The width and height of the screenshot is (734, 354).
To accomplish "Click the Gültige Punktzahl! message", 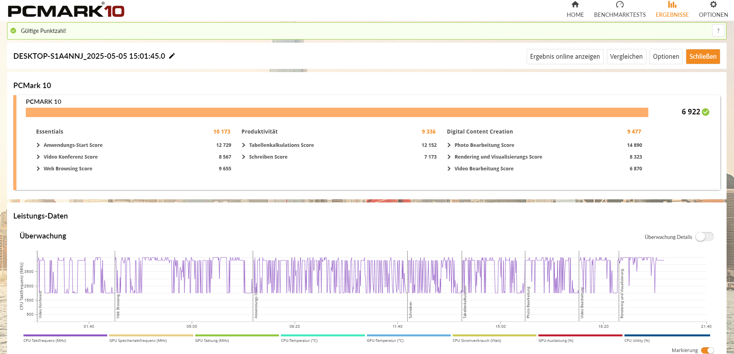I will point(43,31).
